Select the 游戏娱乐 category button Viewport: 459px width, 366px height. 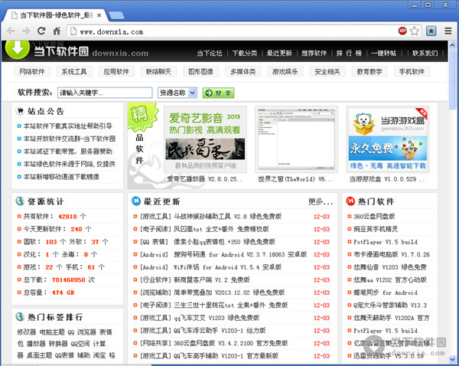(285, 71)
